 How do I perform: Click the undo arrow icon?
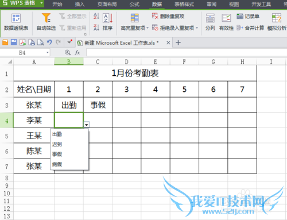49,42
